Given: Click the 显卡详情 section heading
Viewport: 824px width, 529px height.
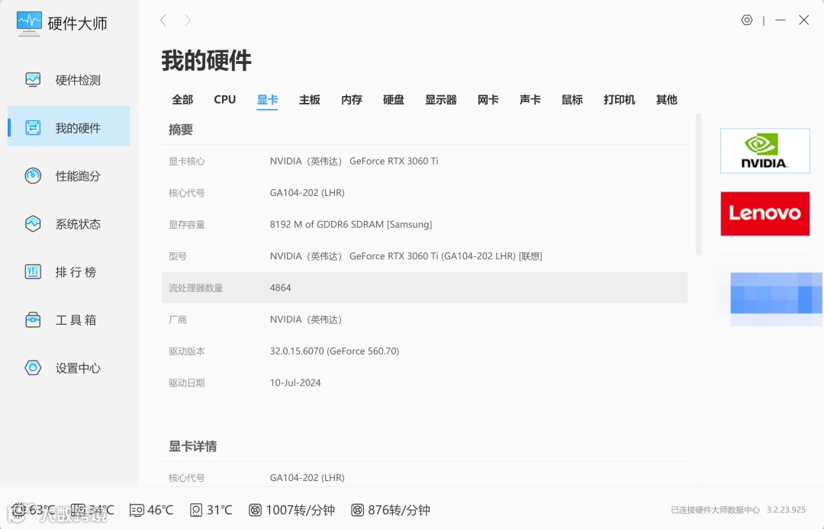Looking at the screenshot, I should tap(192, 447).
